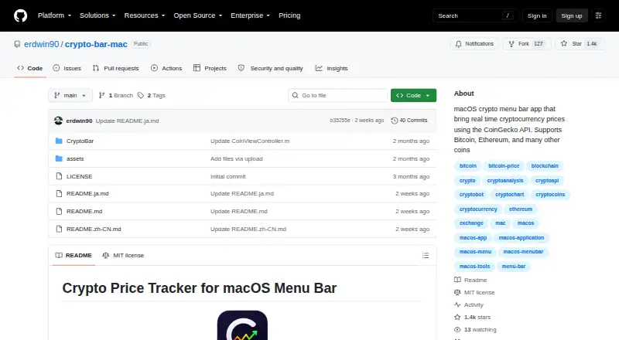619x340 pixels.
Task: Open the macos-menubar topic tag
Action: point(523,252)
